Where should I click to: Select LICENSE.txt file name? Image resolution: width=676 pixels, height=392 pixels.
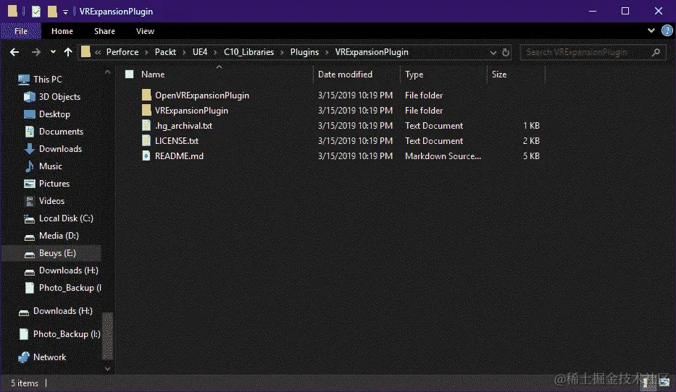tap(177, 141)
